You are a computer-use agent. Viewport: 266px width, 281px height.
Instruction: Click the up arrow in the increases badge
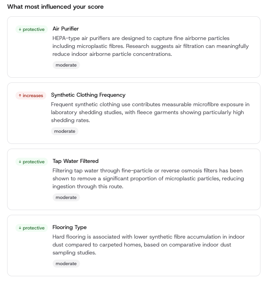(20, 96)
